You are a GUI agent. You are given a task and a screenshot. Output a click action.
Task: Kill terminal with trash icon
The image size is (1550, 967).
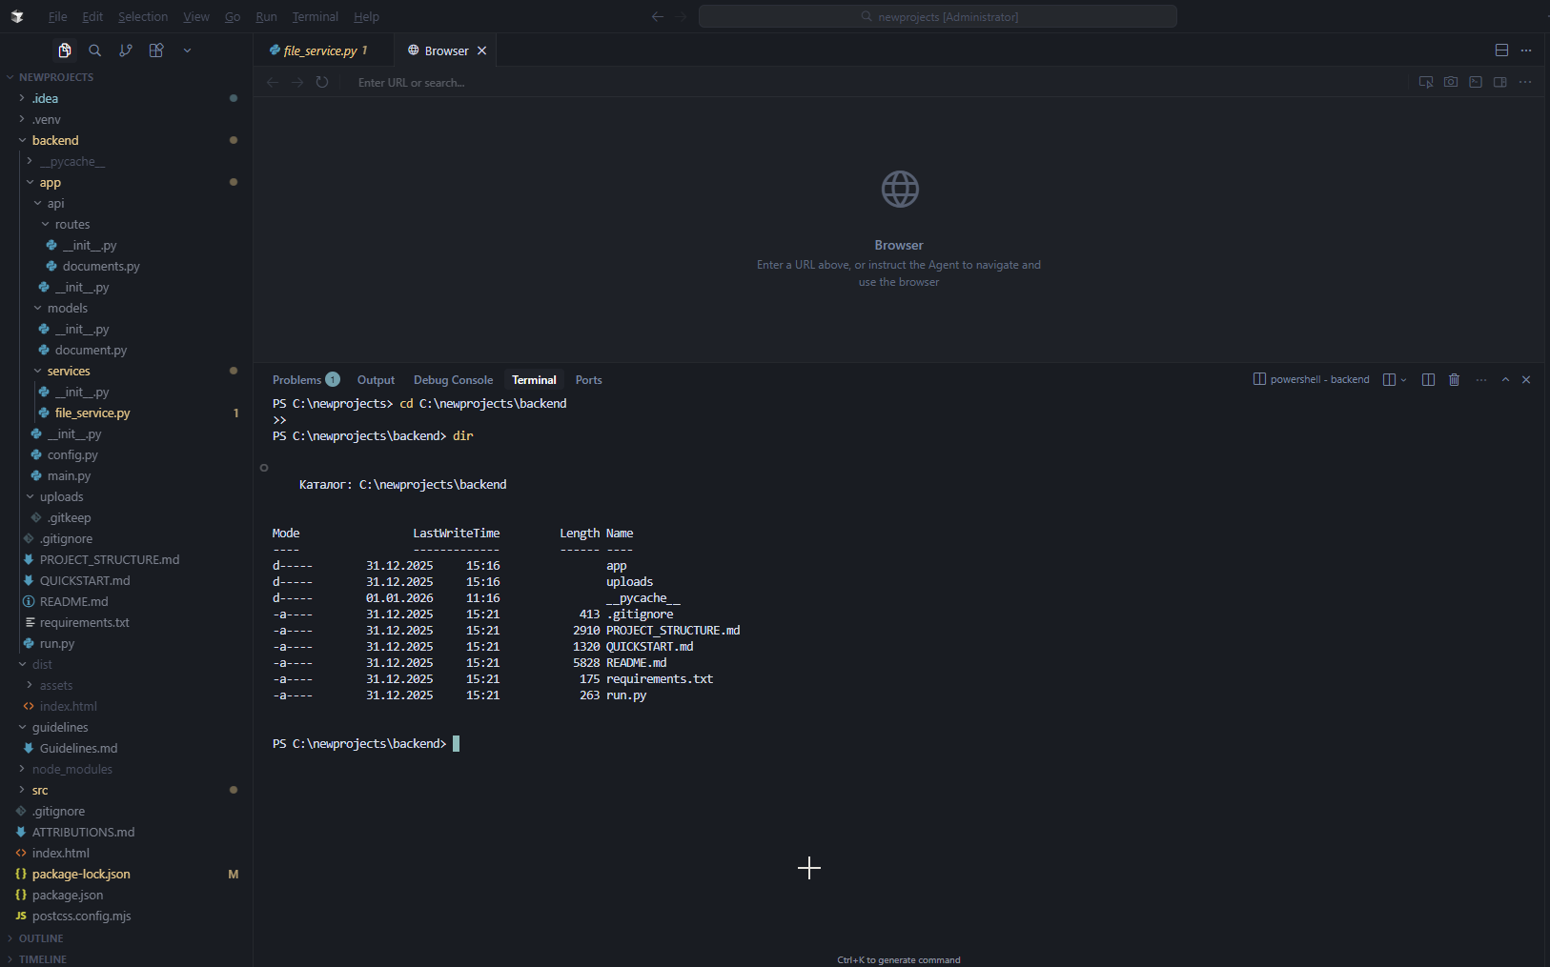click(x=1454, y=379)
